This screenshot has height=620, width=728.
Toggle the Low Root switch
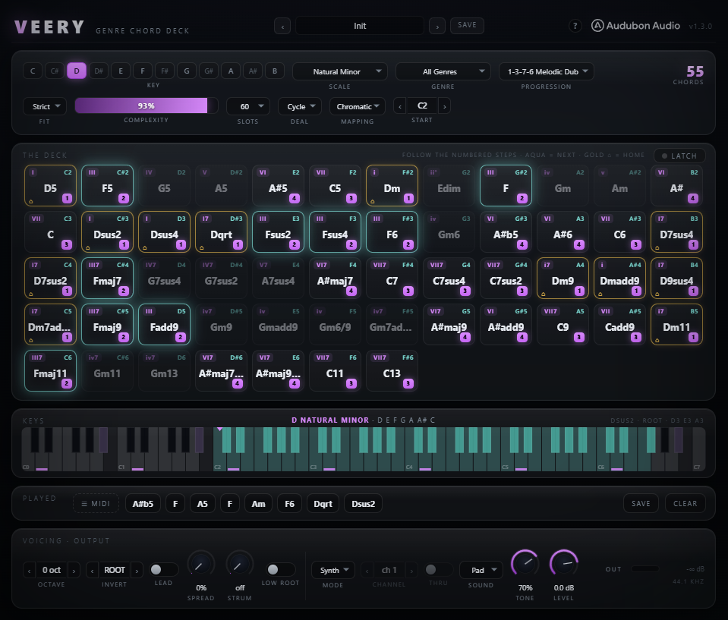(x=280, y=569)
